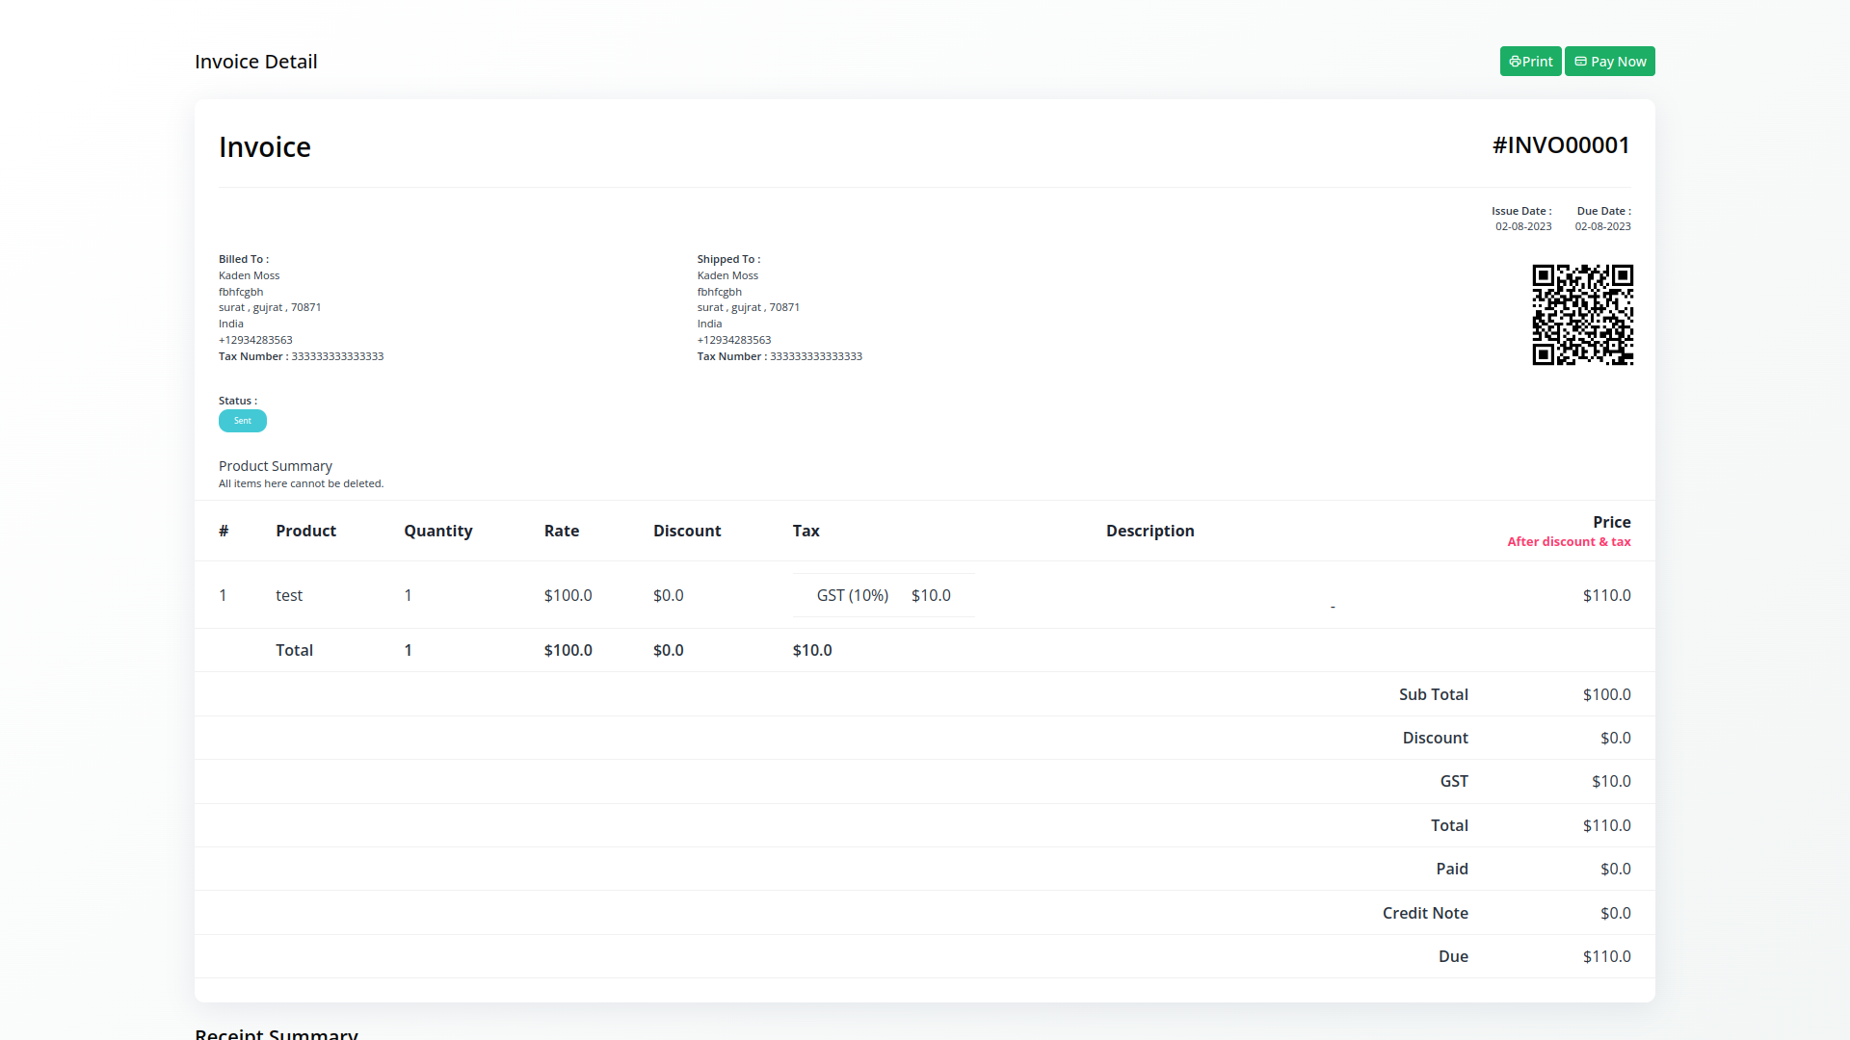Click the credit card icon in Pay Now
The width and height of the screenshot is (1850, 1040).
tap(1580, 62)
